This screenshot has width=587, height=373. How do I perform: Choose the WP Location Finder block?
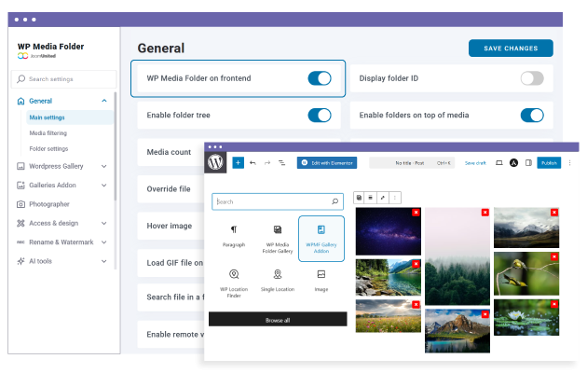pos(233,283)
